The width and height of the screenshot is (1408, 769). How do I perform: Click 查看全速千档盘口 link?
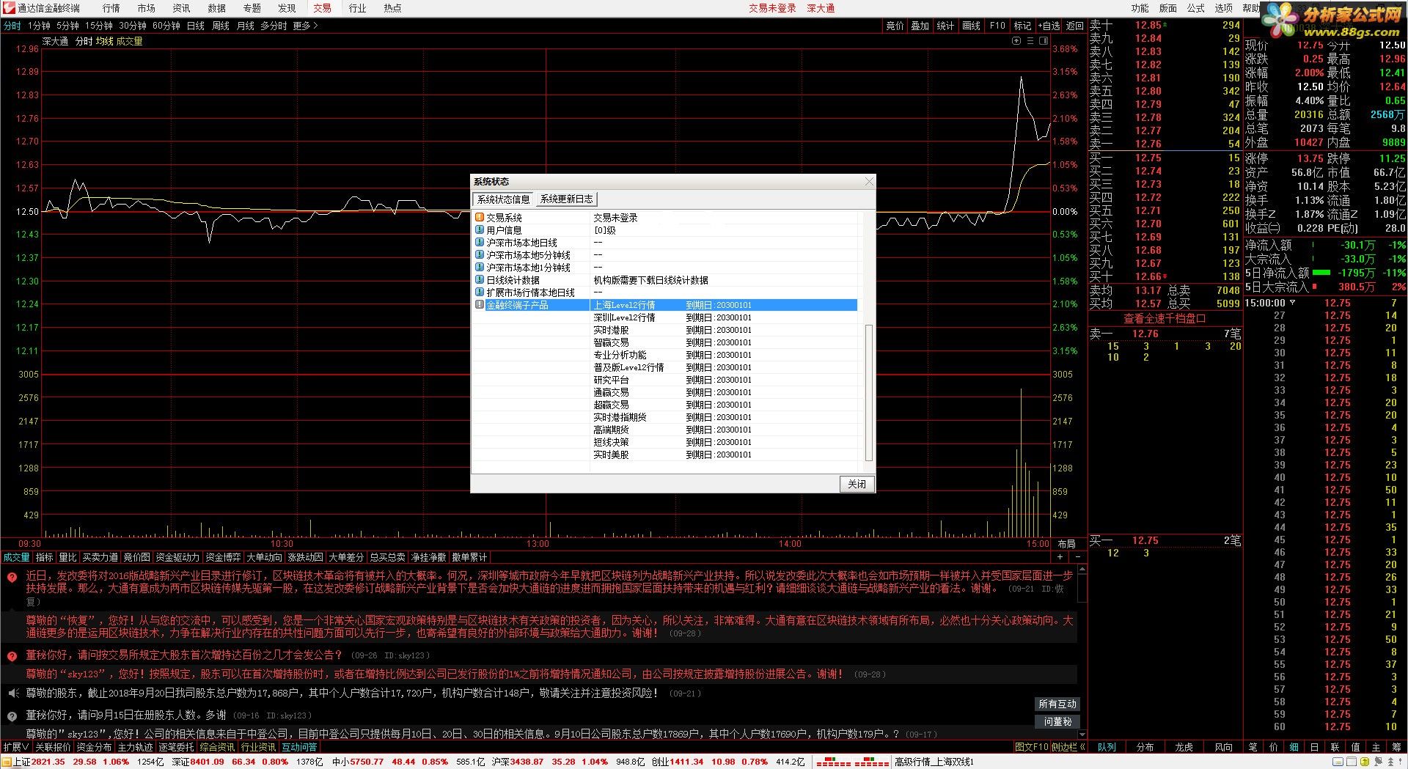1165,319
